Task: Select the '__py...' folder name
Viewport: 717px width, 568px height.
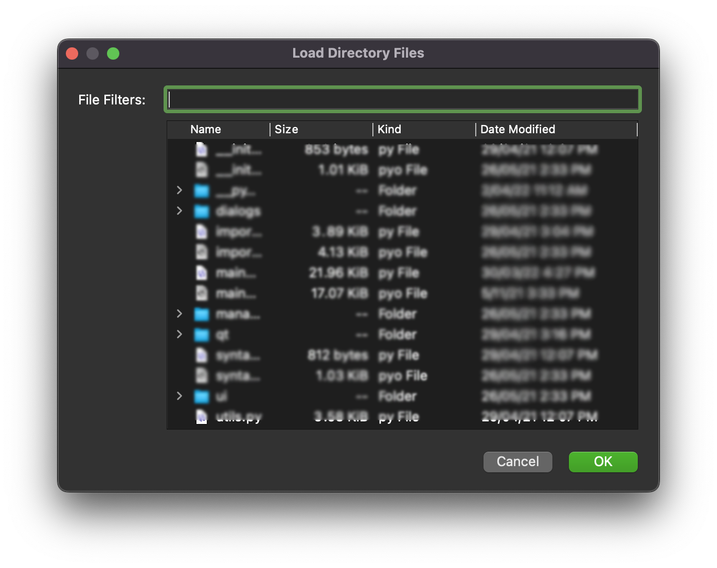Action: point(235,191)
